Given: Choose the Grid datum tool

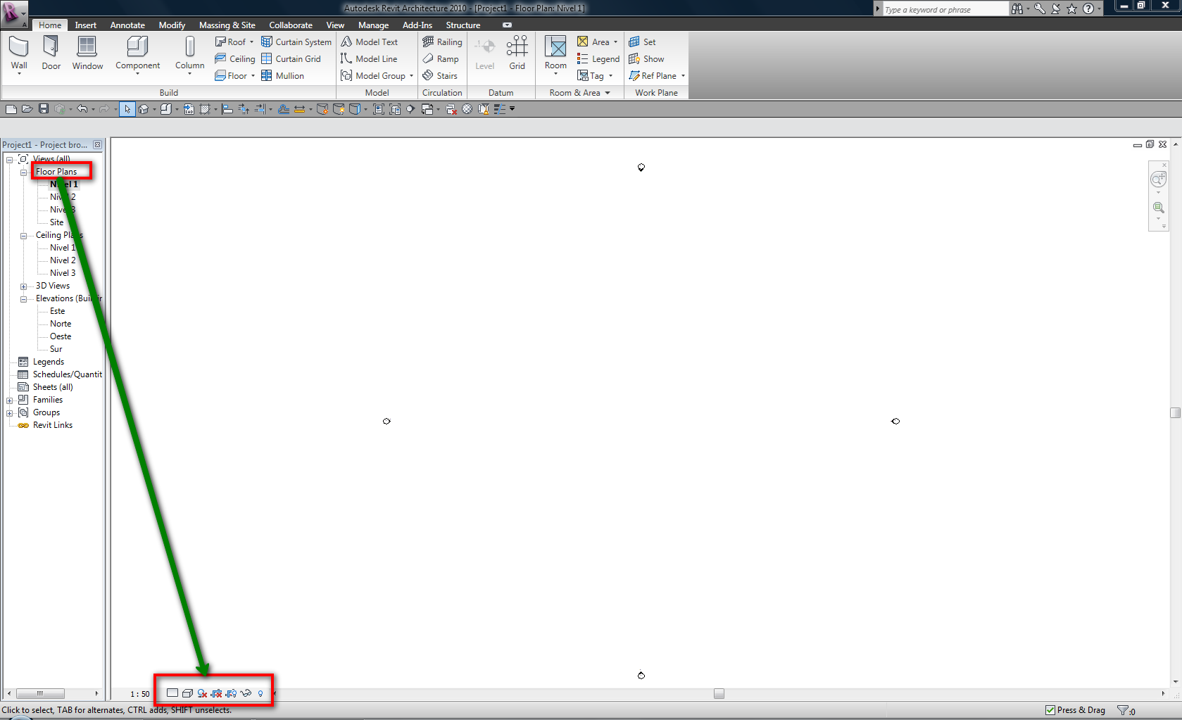Looking at the screenshot, I should (x=517, y=53).
